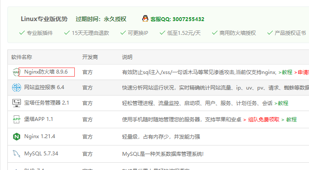309x170 pixels.
Task: Click the 使用手机随时随地管理 description text
Action: (x=182, y=120)
